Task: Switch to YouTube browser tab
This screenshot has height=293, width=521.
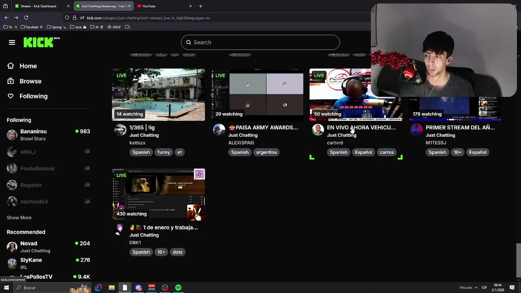Action: click(163, 6)
